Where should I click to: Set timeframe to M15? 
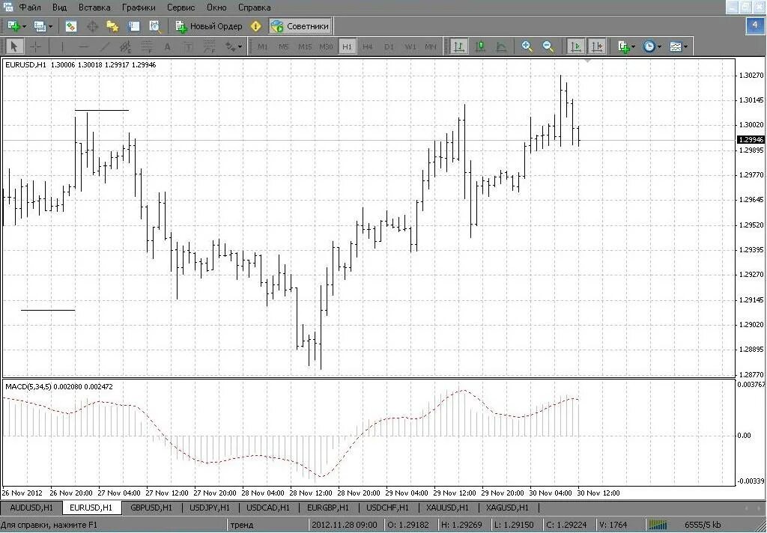(305, 47)
